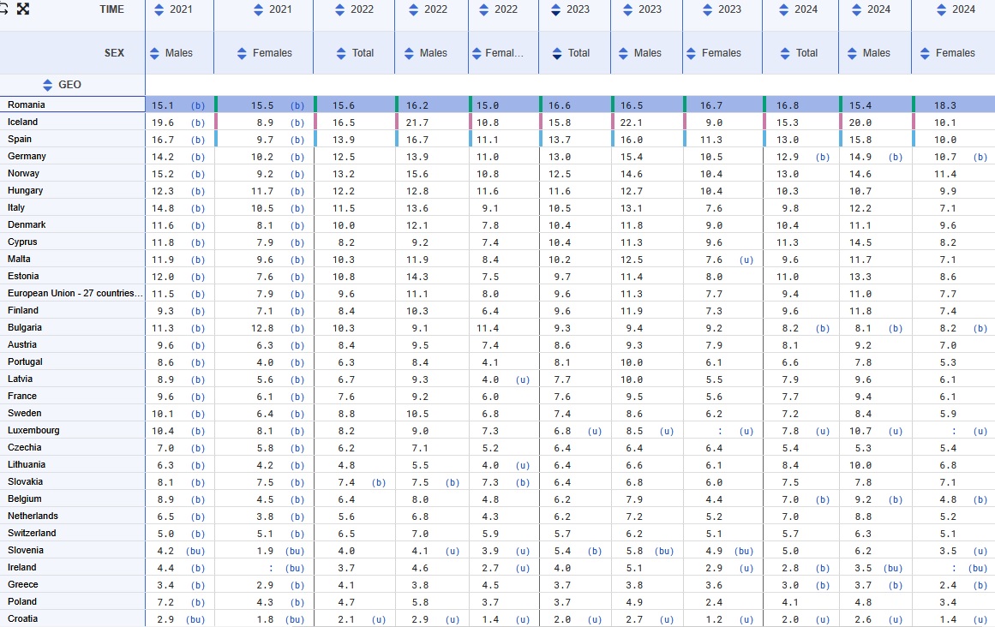995x627 pixels.
Task: Click the swap axes icon at top-left
Action: pos(3,9)
